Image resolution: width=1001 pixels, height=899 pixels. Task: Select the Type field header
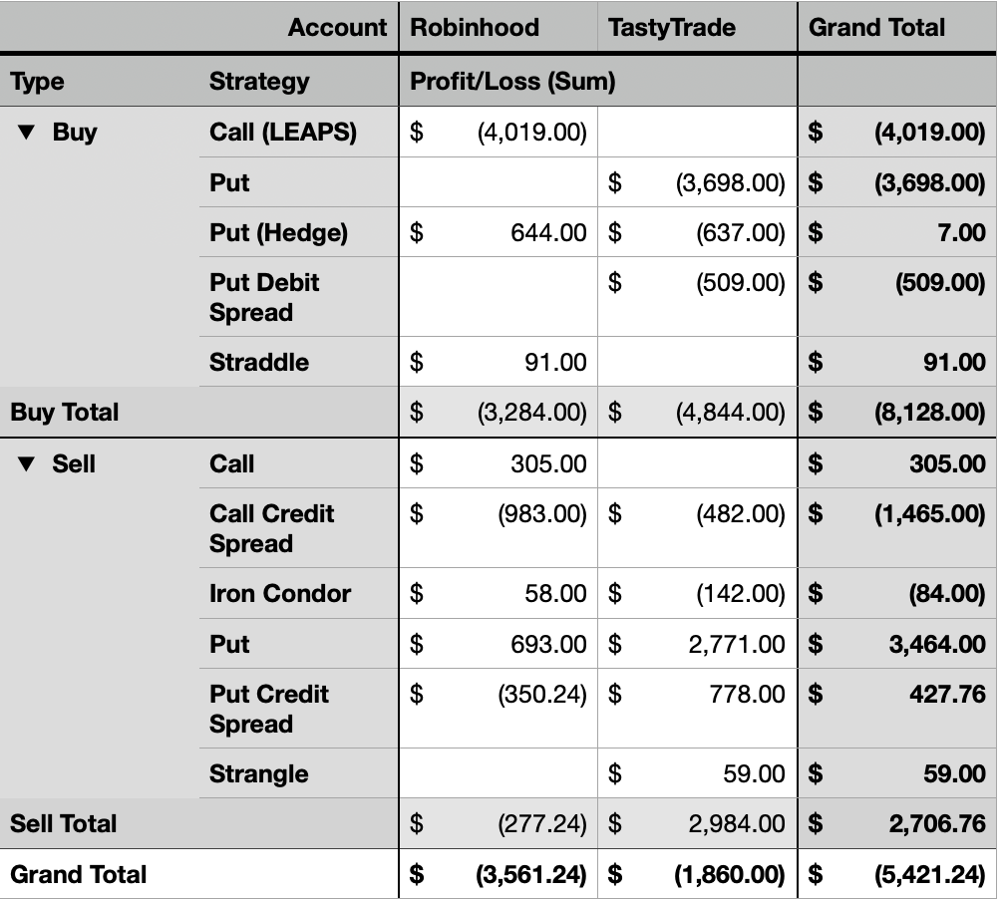point(38,82)
